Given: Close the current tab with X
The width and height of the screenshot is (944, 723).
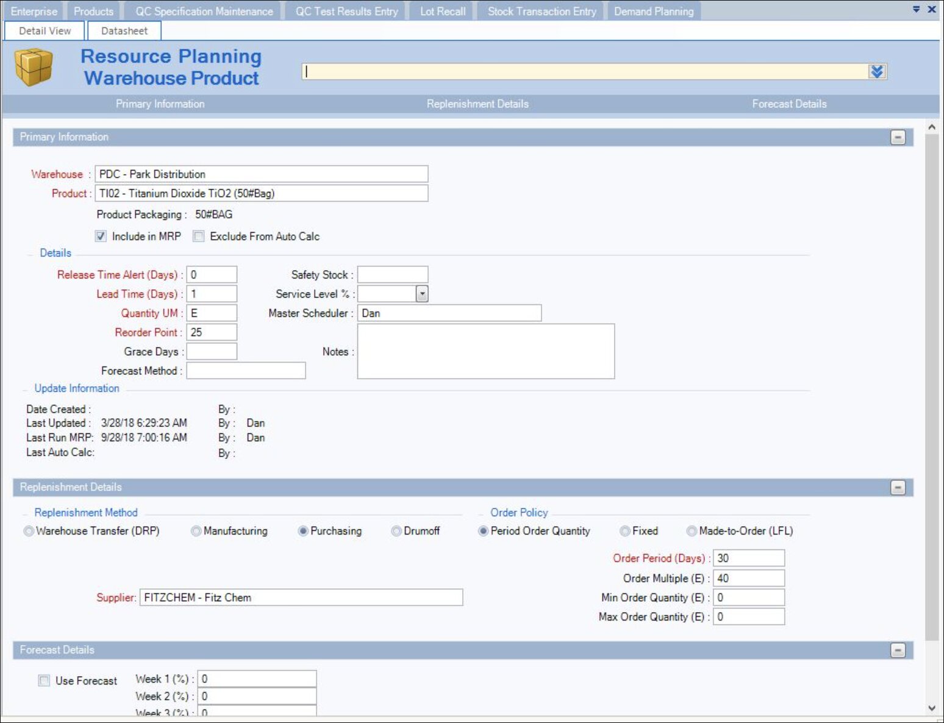Looking at the screenshot, I should point(932,9).
